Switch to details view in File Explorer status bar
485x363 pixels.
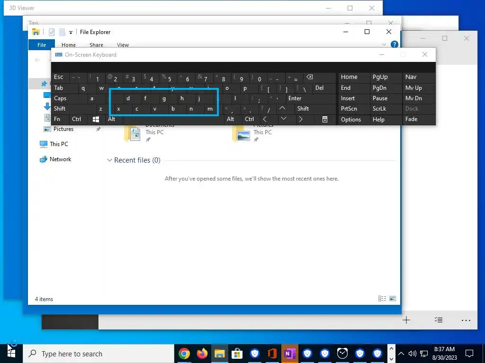coord(382,299)
